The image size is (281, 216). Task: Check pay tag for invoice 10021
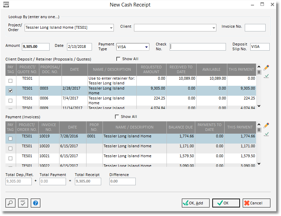[x=10, y=158]
